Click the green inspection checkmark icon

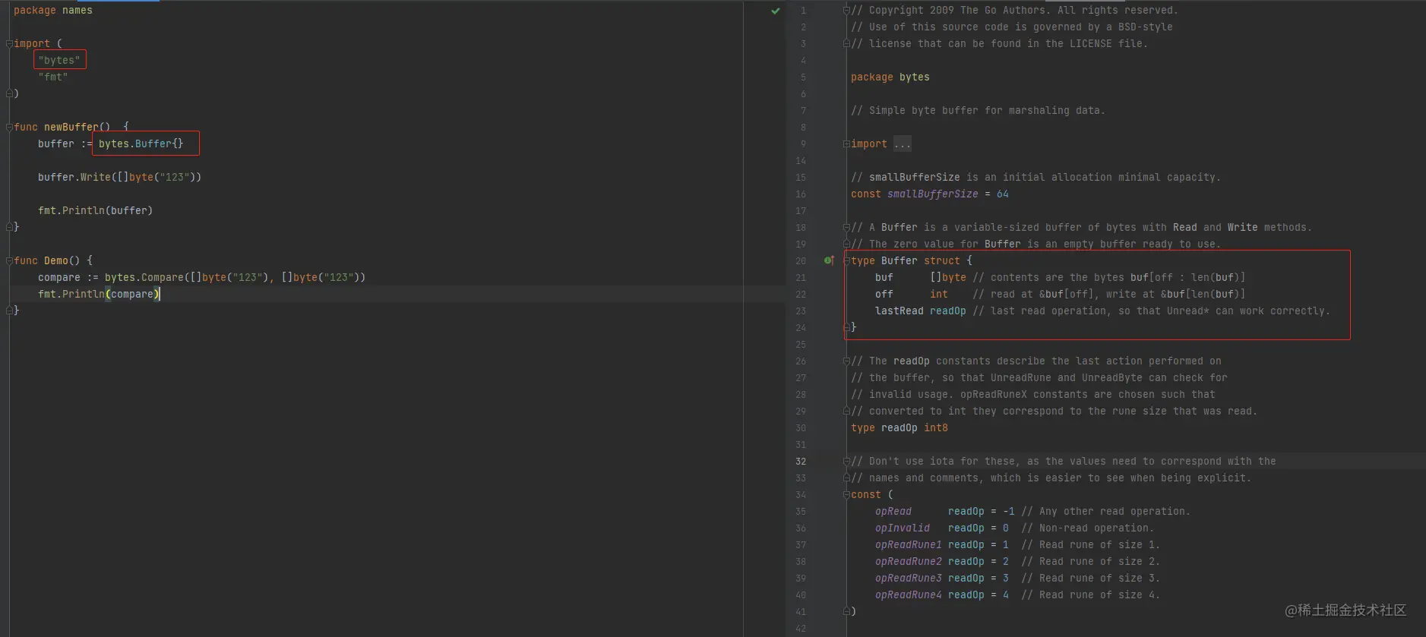click(776, 11)
